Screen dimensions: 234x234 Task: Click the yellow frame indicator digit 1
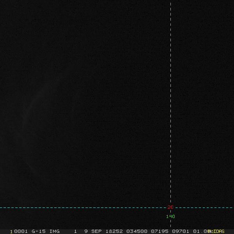pos(11,231)
